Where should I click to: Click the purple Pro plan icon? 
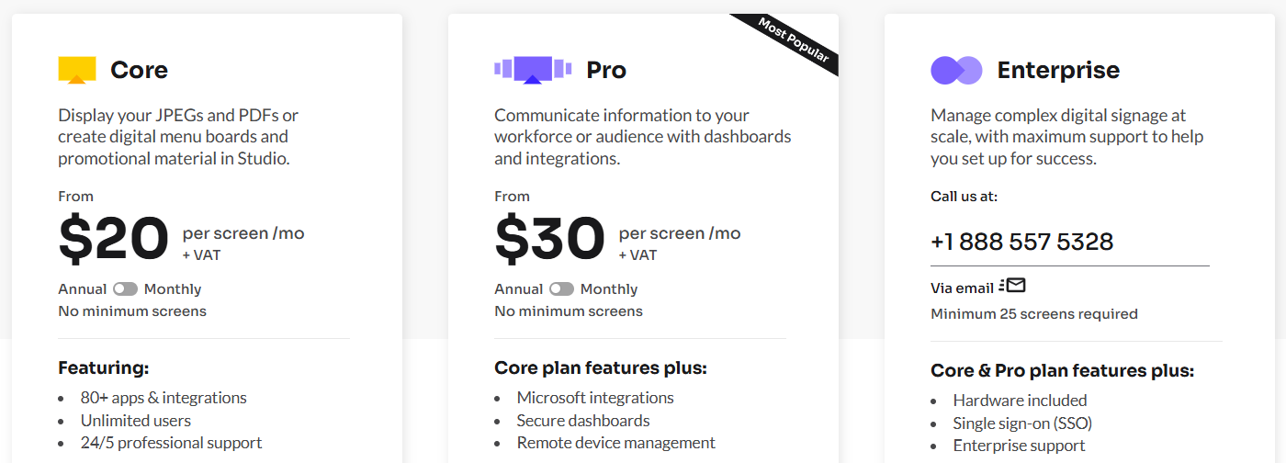pyautogui.click(x=533, y=70)
